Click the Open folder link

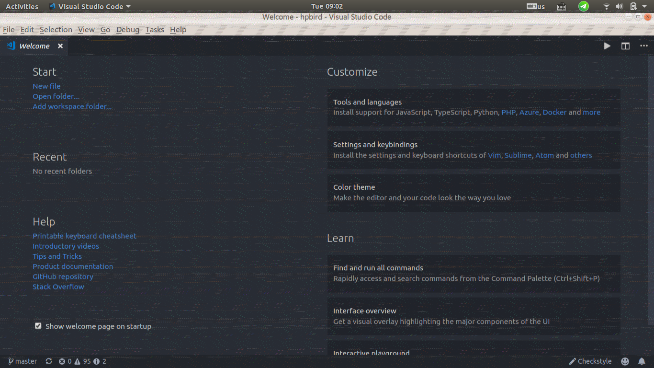56,96
